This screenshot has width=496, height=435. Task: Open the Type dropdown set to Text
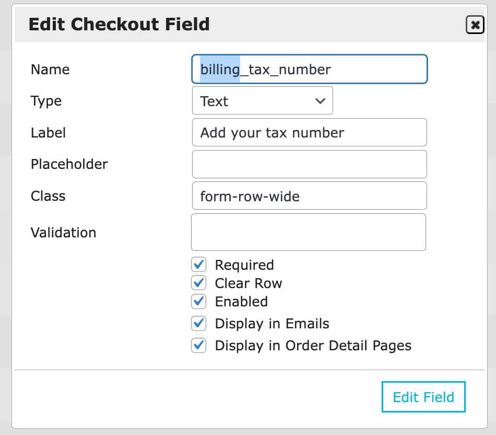coord(262,101)
